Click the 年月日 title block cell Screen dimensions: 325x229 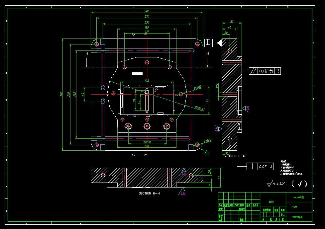[x=256, y=205]
